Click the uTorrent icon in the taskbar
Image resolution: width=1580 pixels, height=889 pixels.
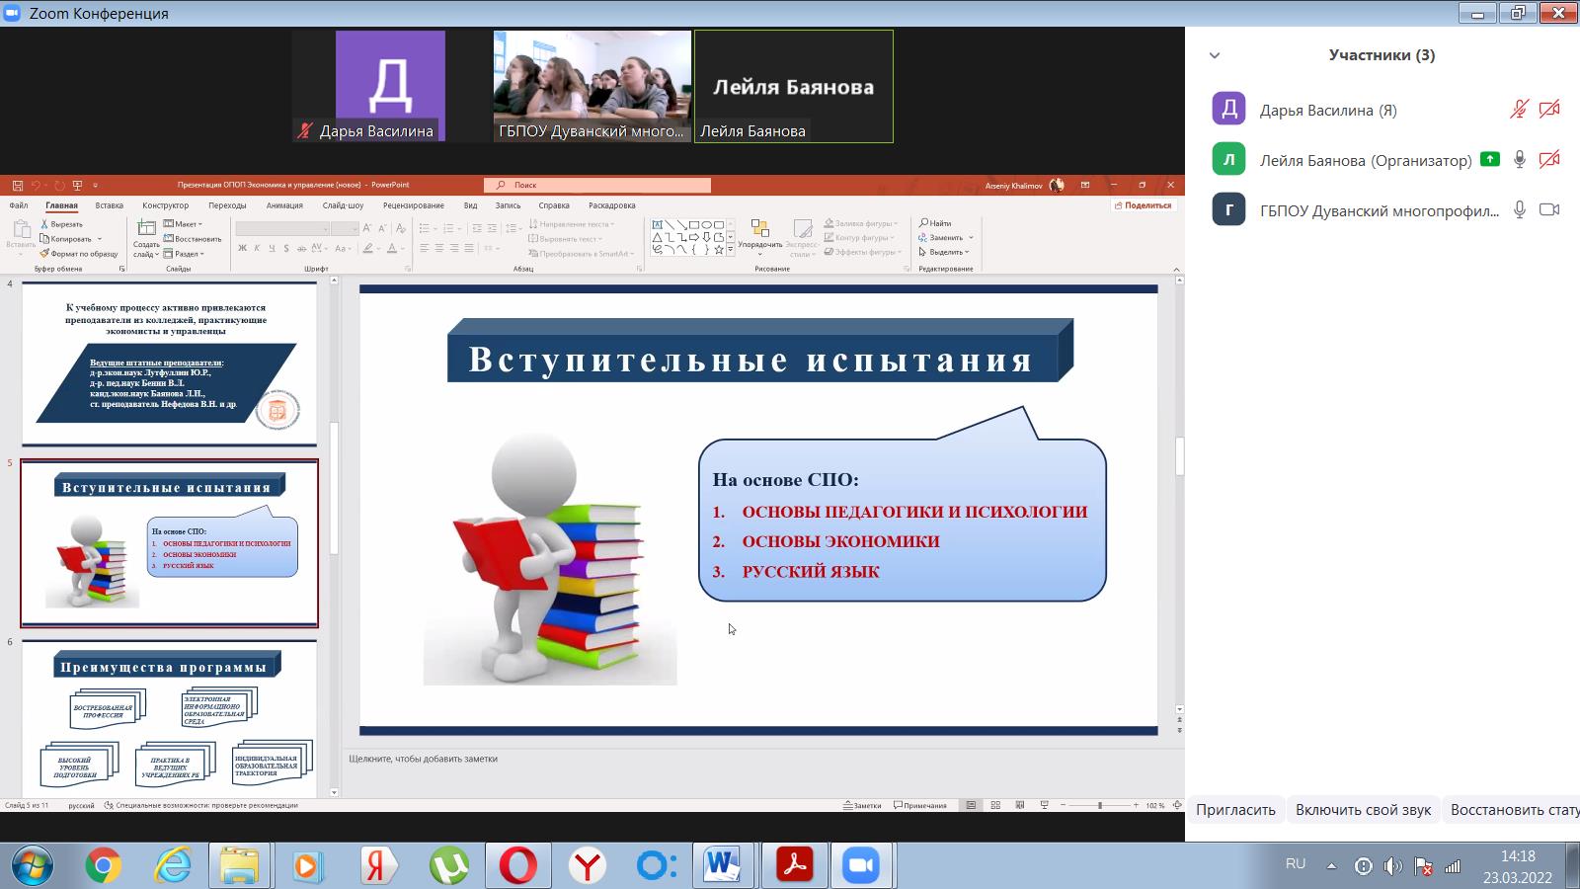(x=449, y=865)
